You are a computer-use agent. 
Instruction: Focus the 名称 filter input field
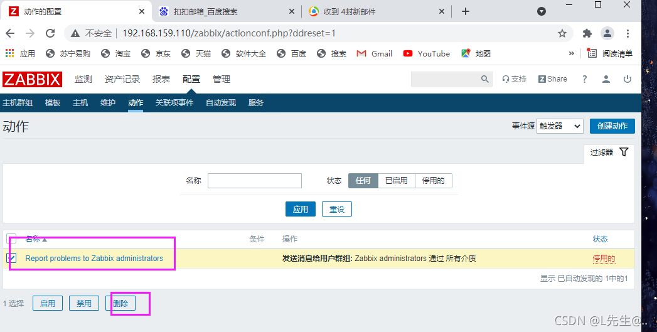coord(255,181)
